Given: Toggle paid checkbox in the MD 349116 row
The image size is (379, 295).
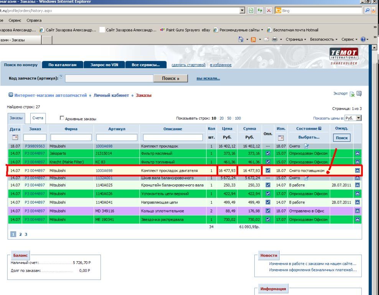Looking at the screenshot, I should [268, 211].
